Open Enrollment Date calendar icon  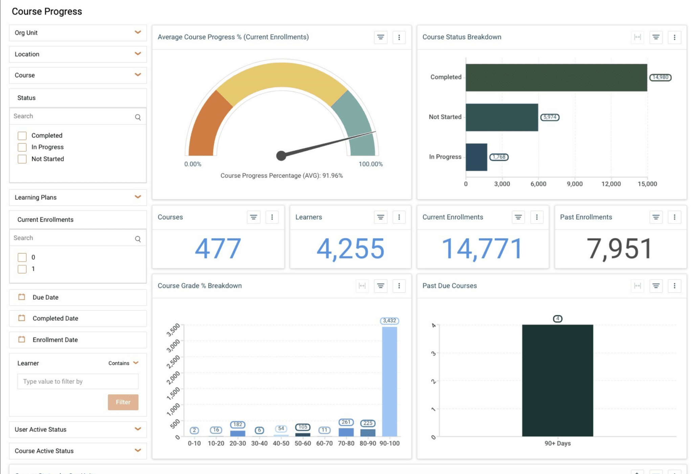pyautogui.click(x=22, y=339)
